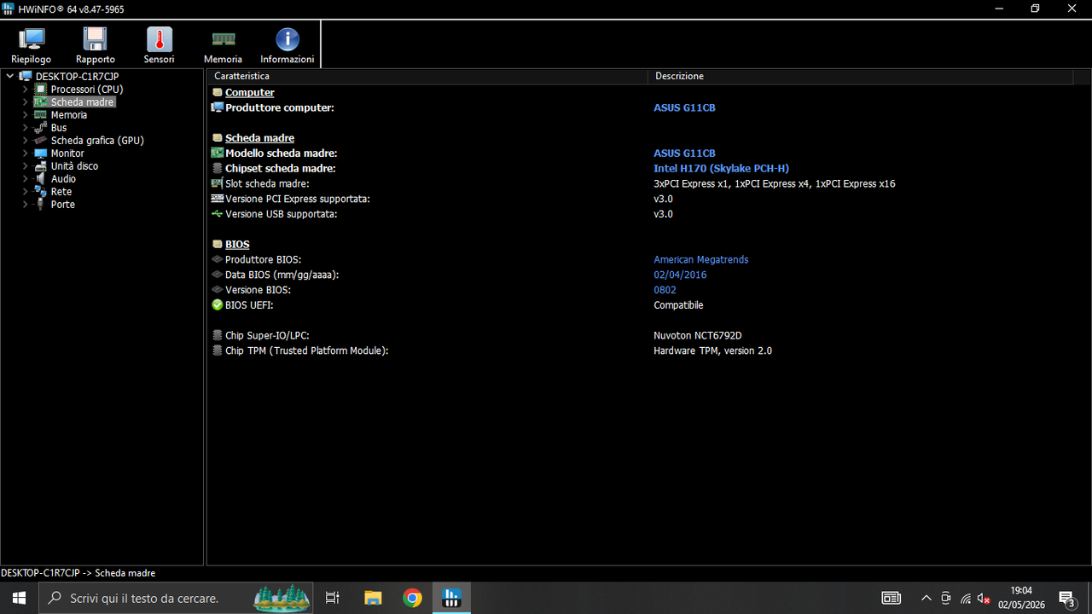Expand the Memoria tree node arrow
Viewport: 1092px width, 614px height.
pyautogui.click(x=26, y=115)
